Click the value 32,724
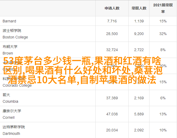Viewport: 177px width, 138px height. (x=112, y=50)
